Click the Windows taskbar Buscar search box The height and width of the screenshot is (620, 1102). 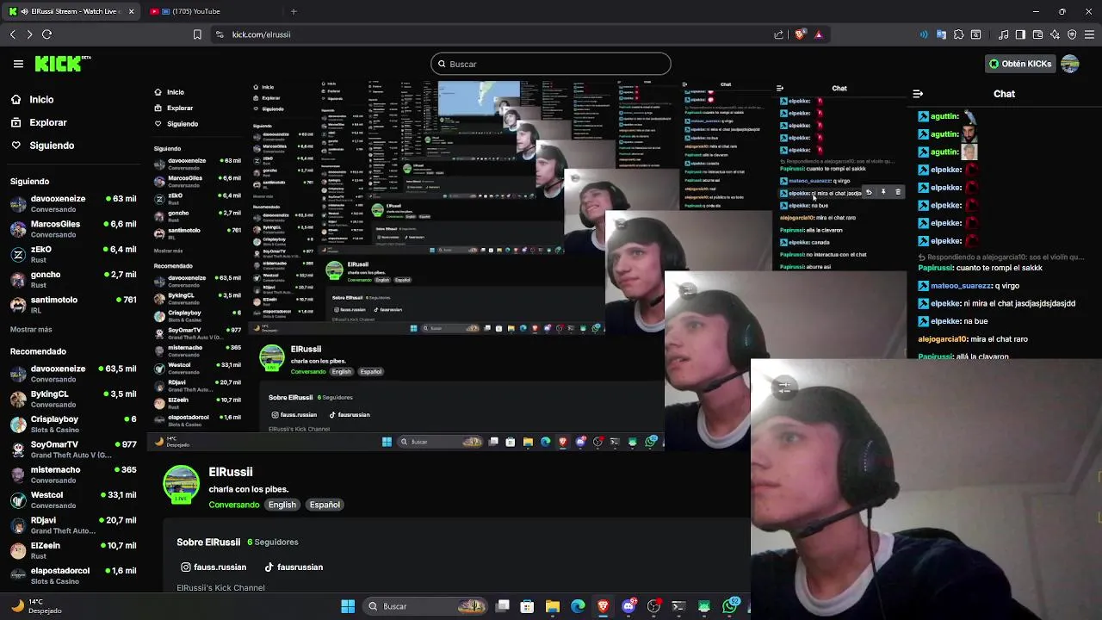click(x=425, y=606)
